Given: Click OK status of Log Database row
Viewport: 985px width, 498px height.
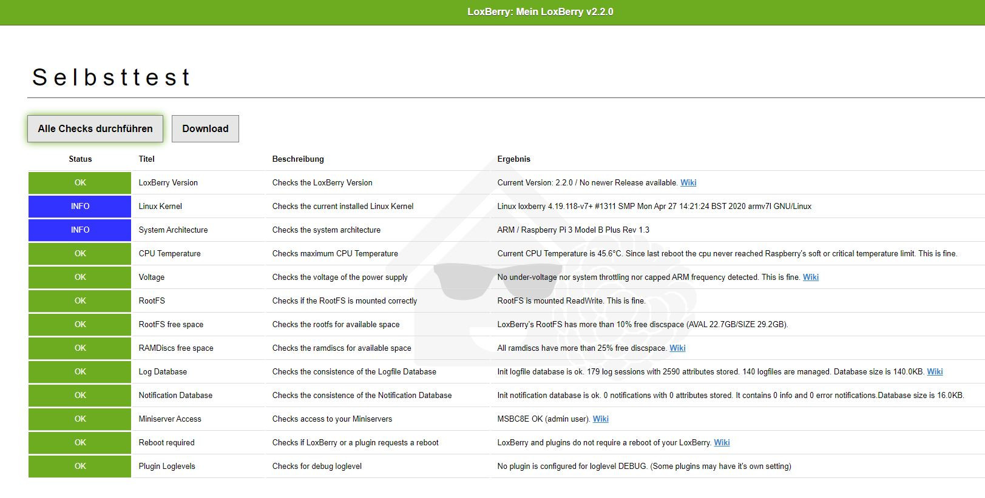Looking at the screenshot, I should point(80,371).
